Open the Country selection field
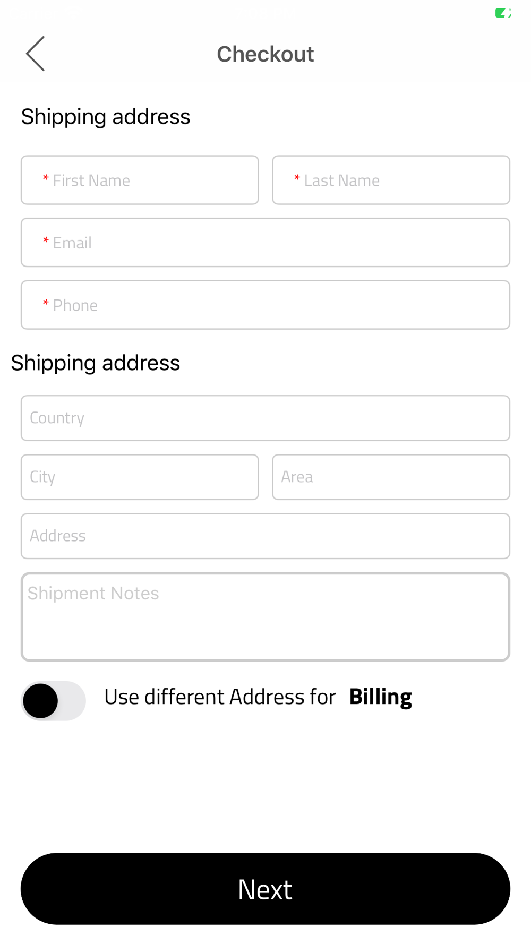This screenshot has width=531, height=944. pyautogui.click(x=265, y=418)
